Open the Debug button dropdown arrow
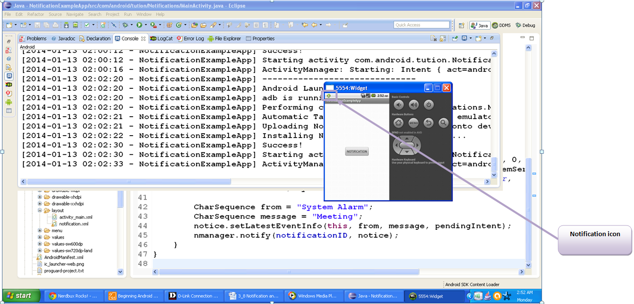The image size is (634, 304). point(132,25)
